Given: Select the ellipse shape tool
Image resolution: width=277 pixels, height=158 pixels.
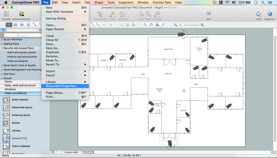Looking at the screenshot, I should (22, 25).
